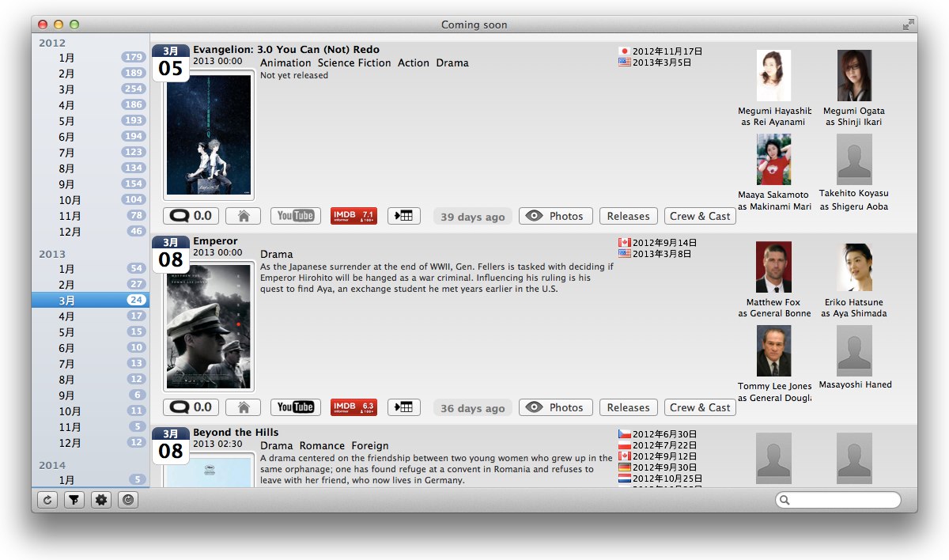Click the 0.0 rating badge for Evangelion
The width and height of the screenshot is (949, 560).
coord(191,216)
